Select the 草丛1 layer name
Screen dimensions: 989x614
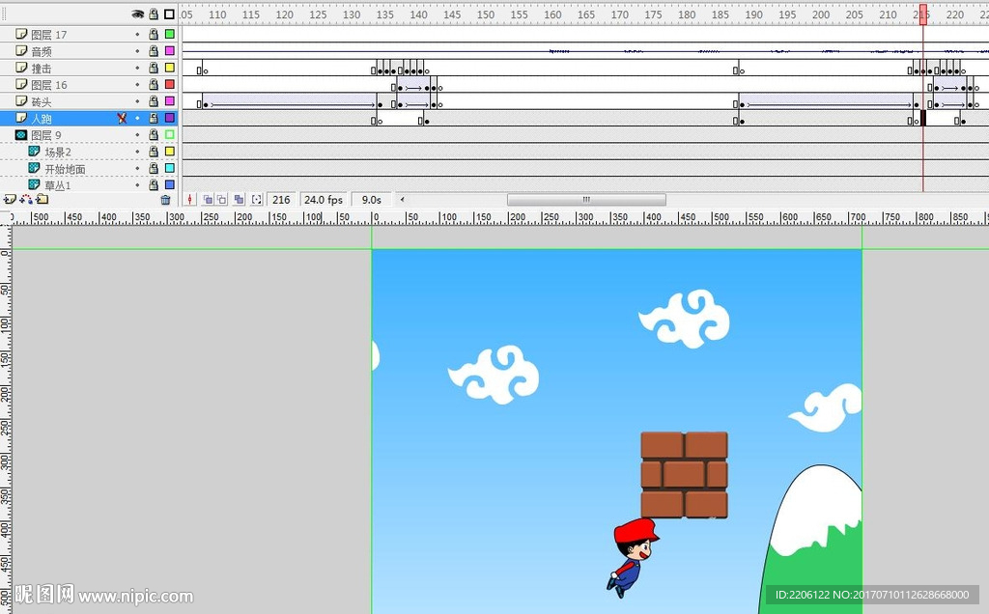pyautogui.click(x=58, y=185)
